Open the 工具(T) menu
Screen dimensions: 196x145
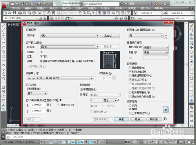(x=79, y=9)
